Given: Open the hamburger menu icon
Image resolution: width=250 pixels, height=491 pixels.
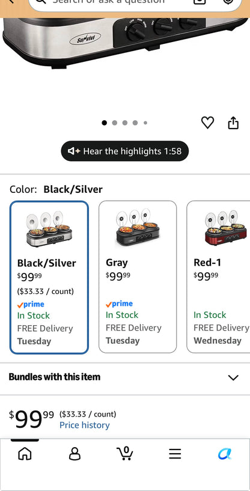Looking at the screenshot, I should tap(175, 453).
